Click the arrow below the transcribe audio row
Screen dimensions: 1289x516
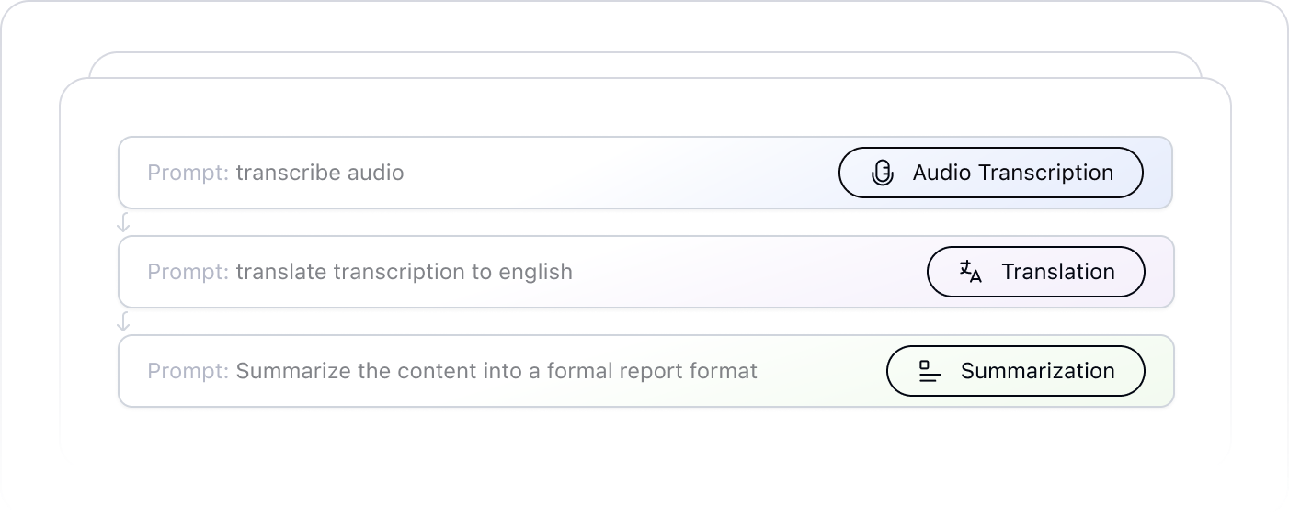124,222
